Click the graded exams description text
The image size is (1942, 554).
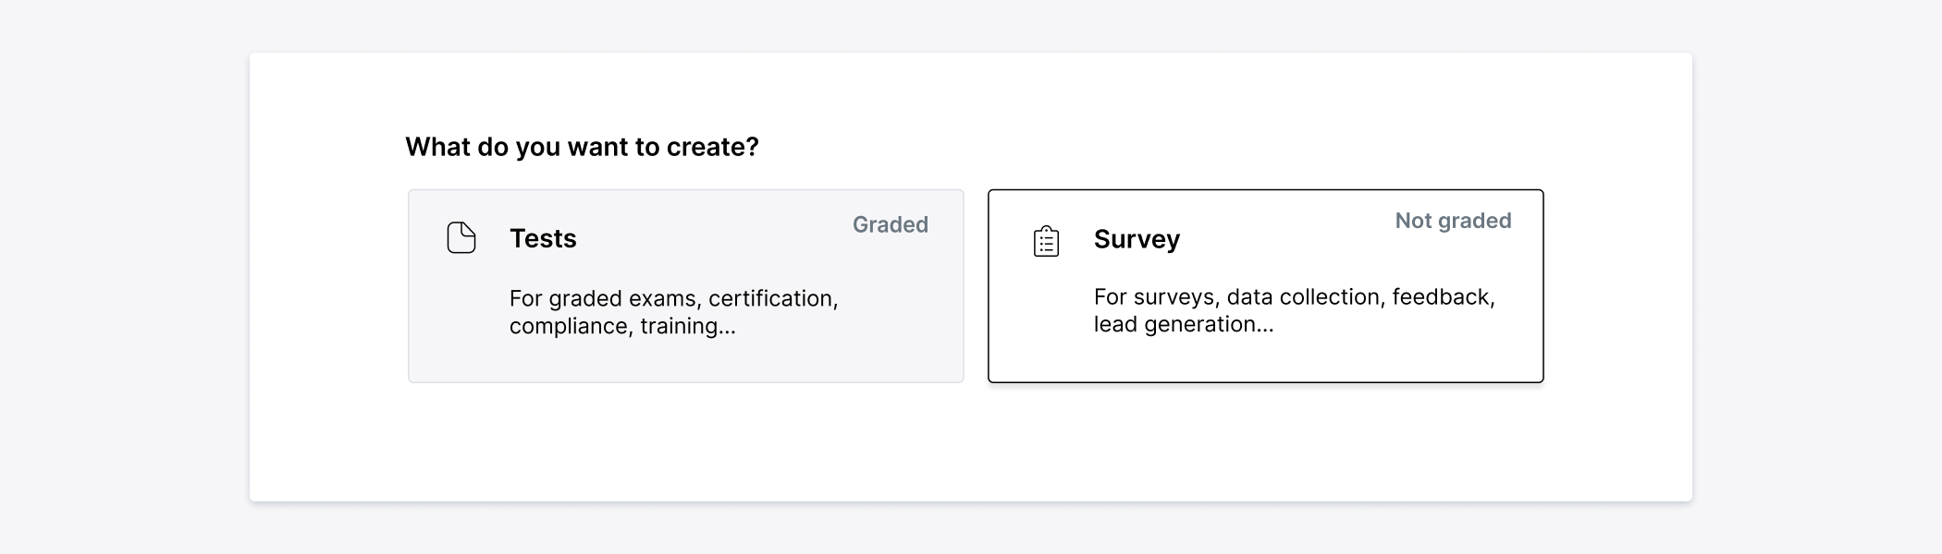[x=673, y=299]
